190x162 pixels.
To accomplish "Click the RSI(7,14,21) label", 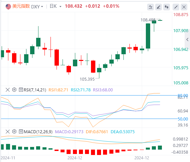I will tap(35, 90).
